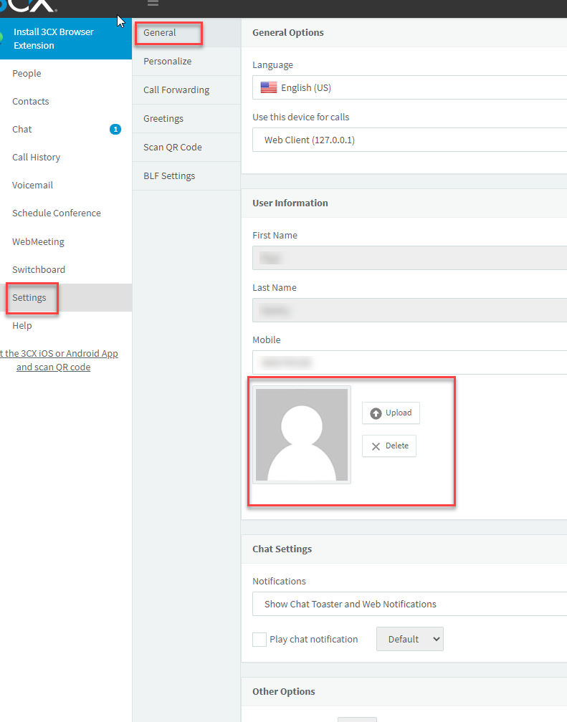Expand the Use this device for calls dropdown
567x722 pixels.
409,140
